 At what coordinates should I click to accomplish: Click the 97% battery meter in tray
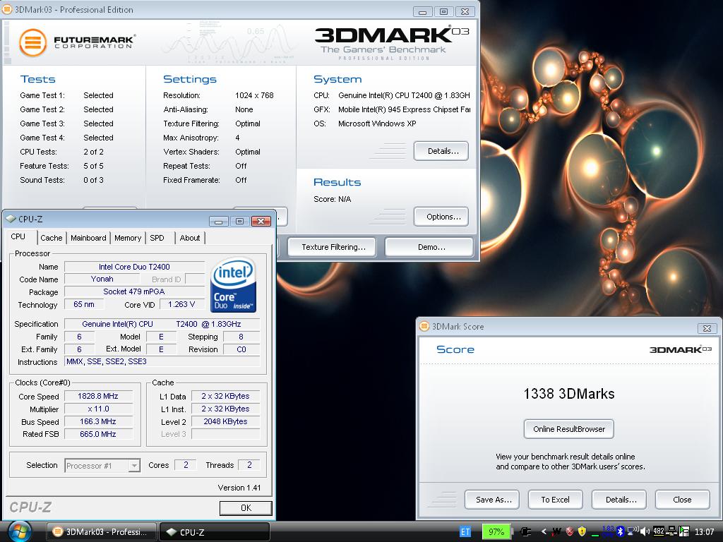(496, 532)
